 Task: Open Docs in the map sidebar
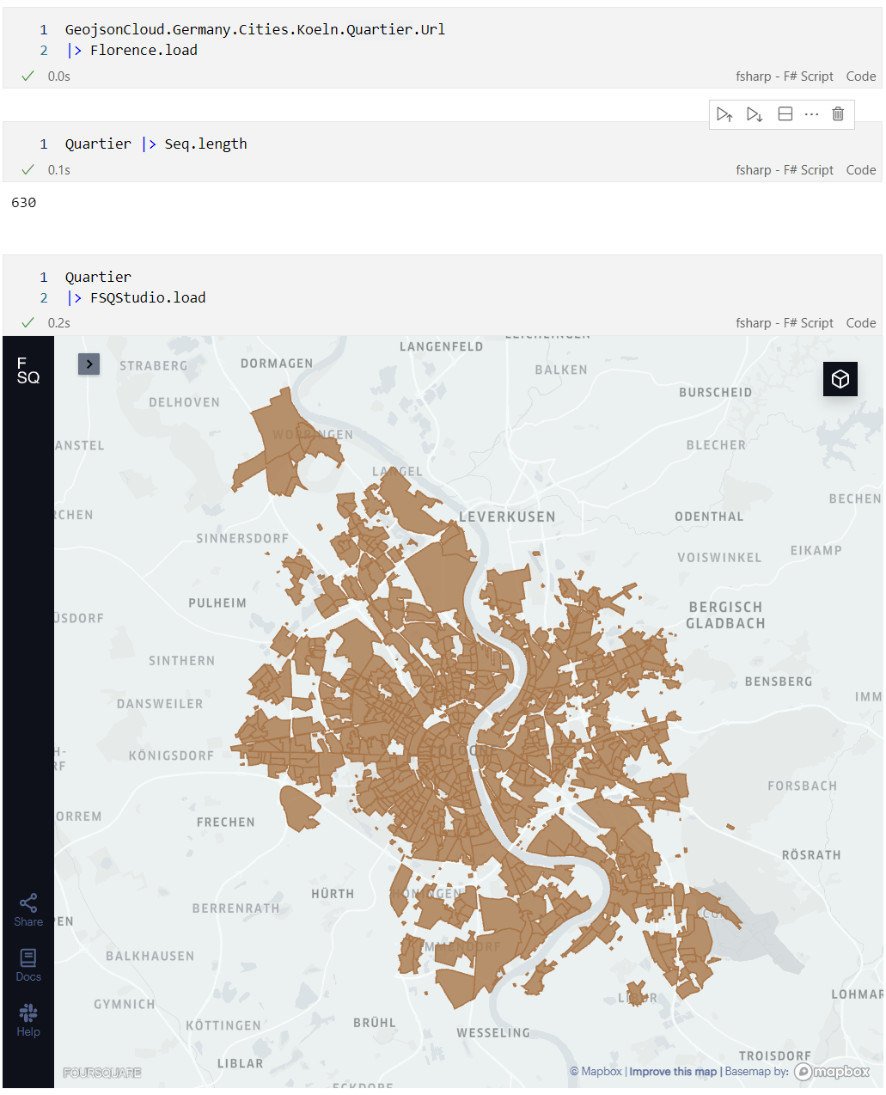tap(28, 964)
